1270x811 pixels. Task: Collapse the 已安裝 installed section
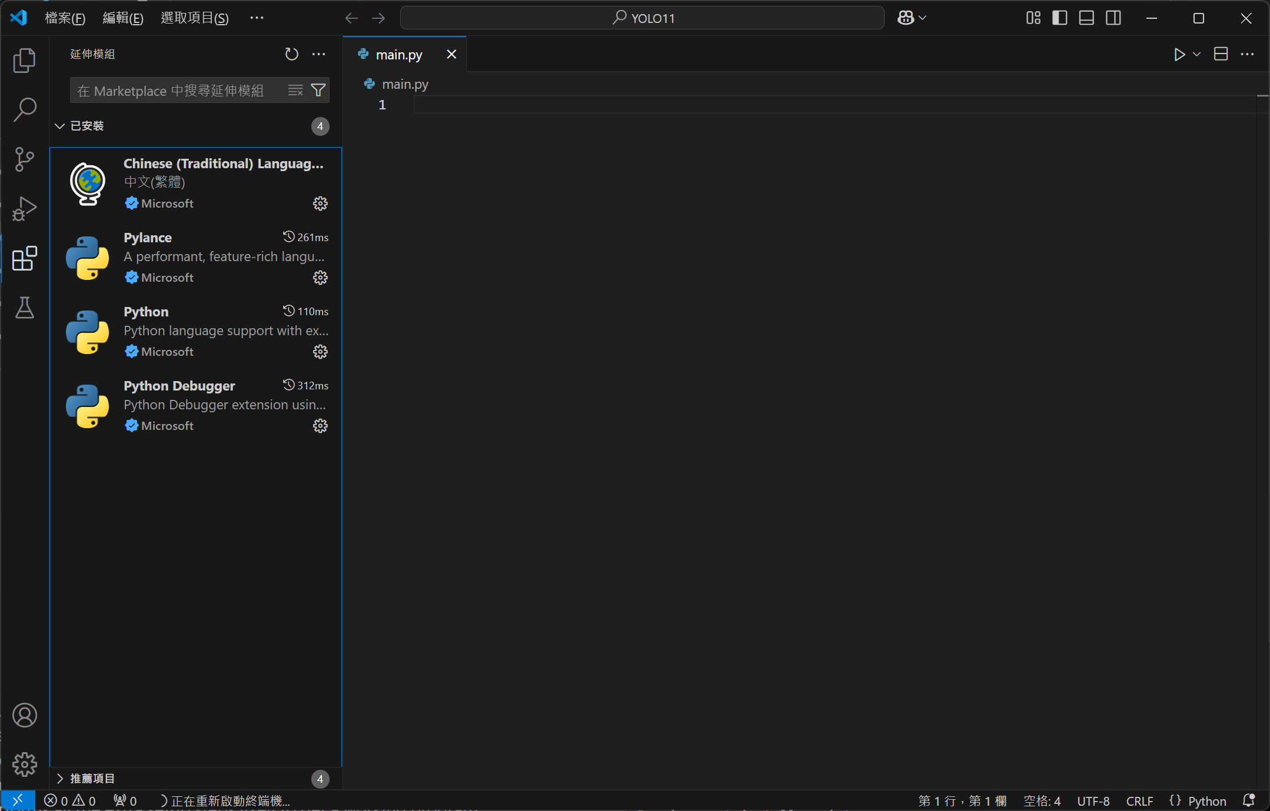[60, 126]
